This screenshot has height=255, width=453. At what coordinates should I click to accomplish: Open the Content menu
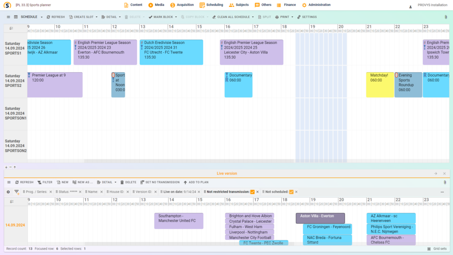133,5
